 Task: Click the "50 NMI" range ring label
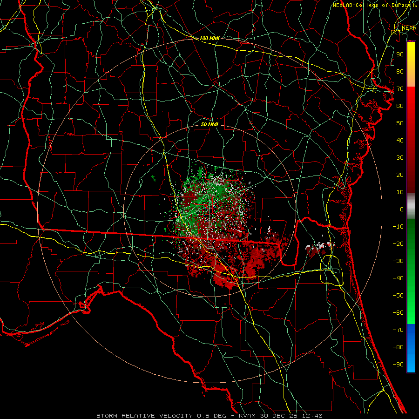pyautogui.click(x=209, y=124)
